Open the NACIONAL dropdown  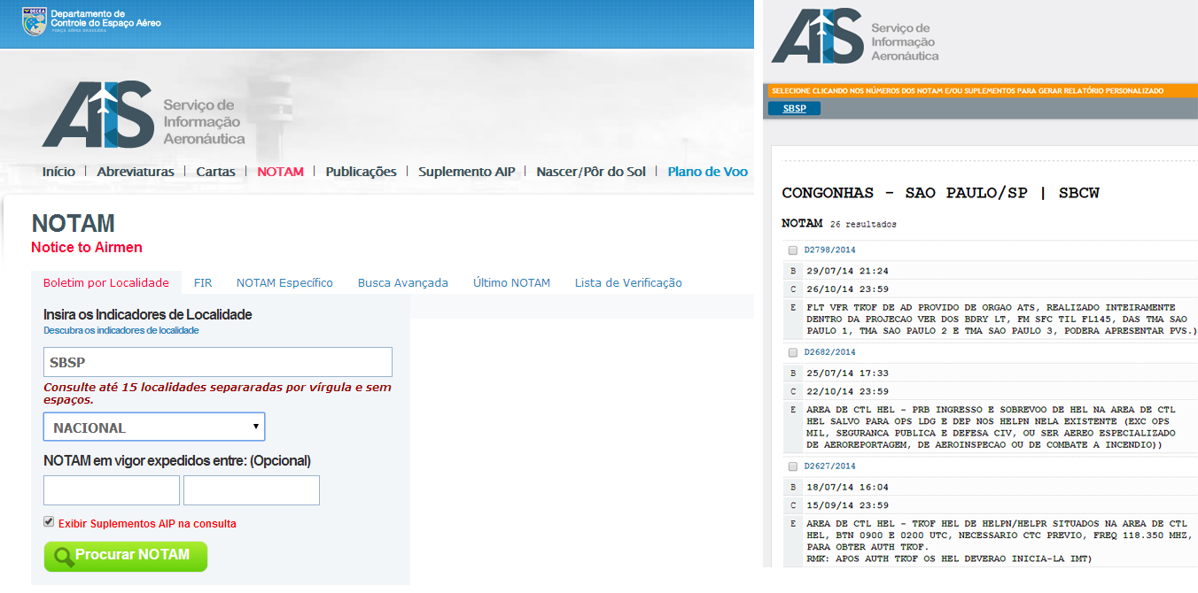coord(153,427)
